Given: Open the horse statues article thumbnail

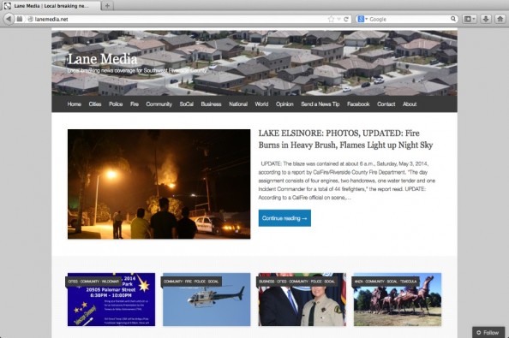Looking at the screenshot, I should (x=398, y=299).
